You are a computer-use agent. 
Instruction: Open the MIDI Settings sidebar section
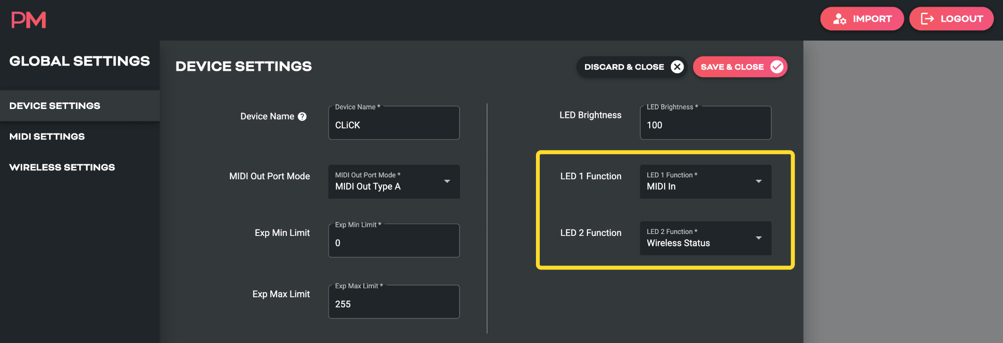tap(80, 136)
